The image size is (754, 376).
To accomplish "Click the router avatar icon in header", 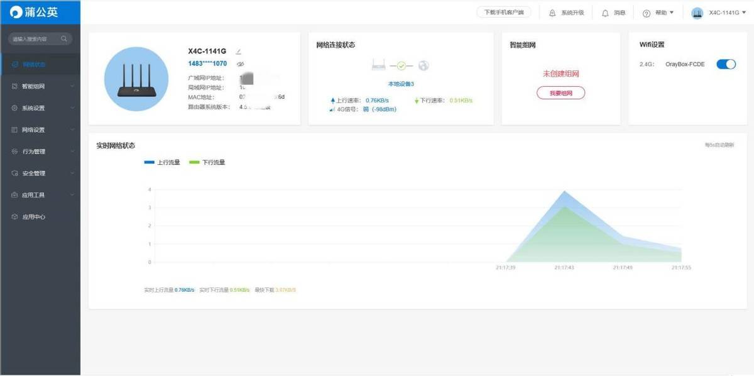I will pos(697,13).
